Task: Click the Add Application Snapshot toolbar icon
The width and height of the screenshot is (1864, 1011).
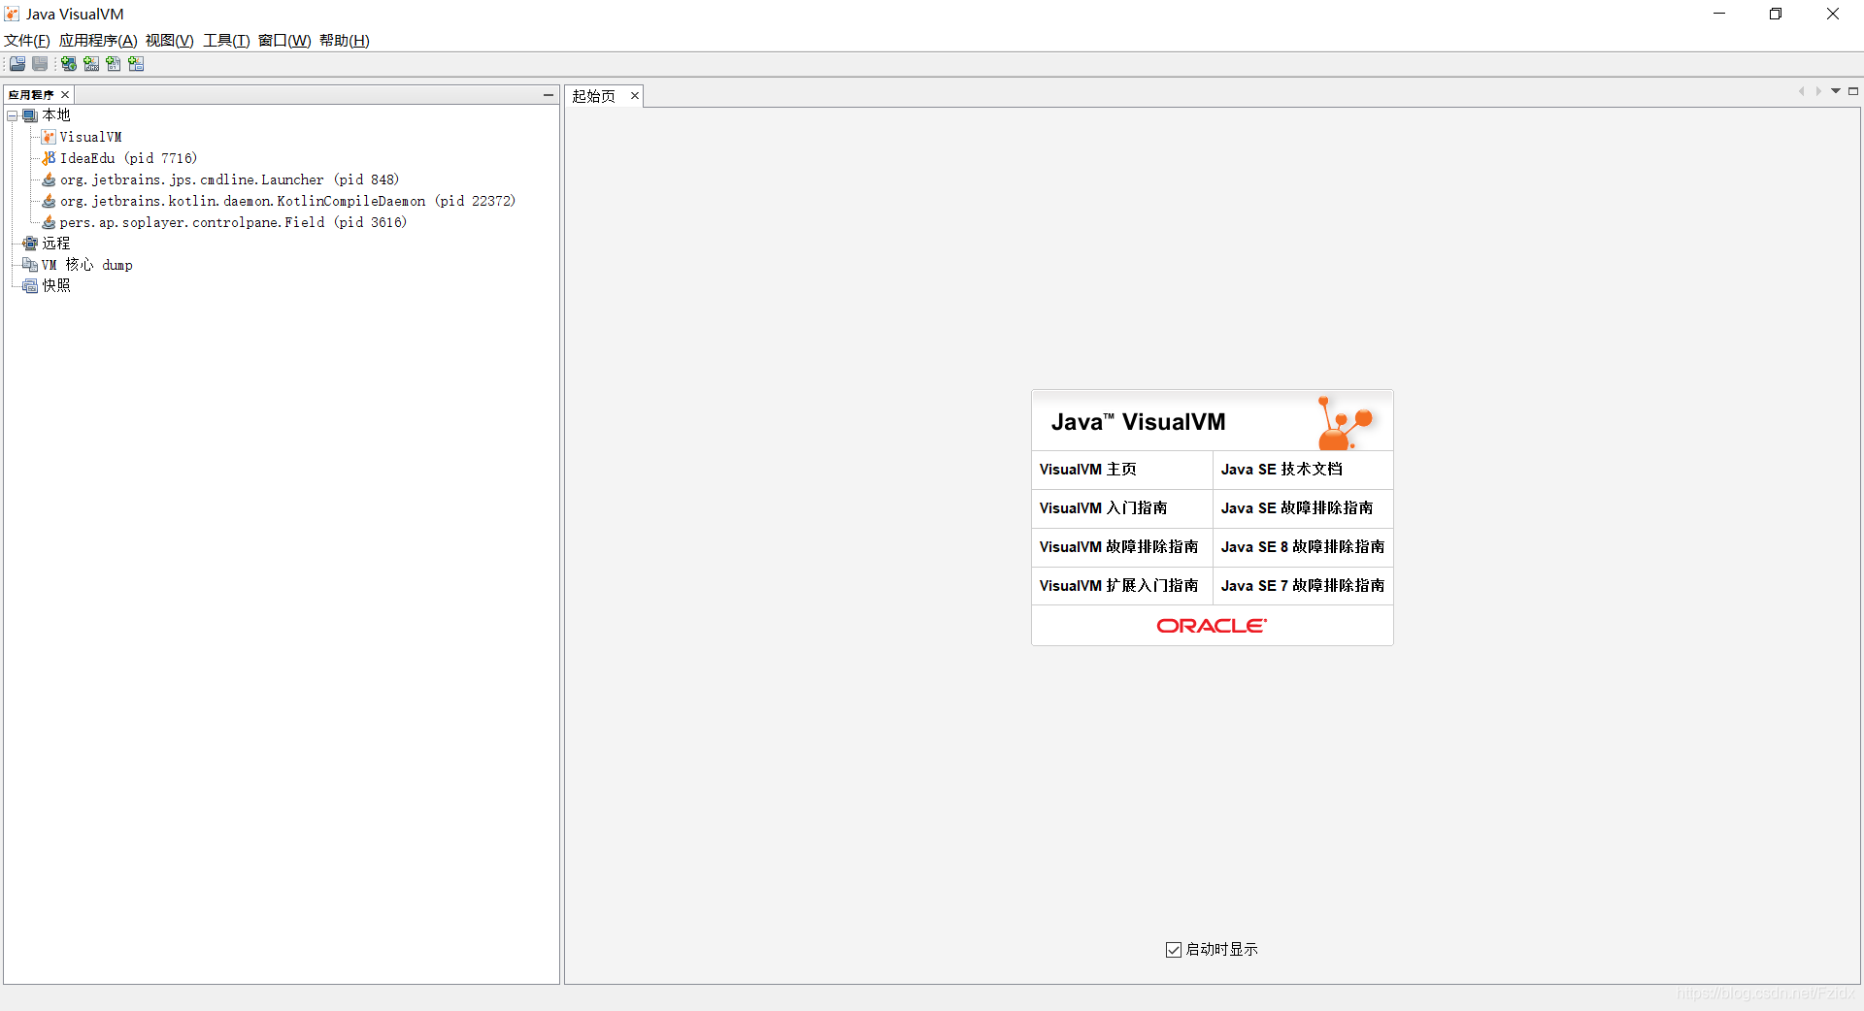Action: coord(136,64)
